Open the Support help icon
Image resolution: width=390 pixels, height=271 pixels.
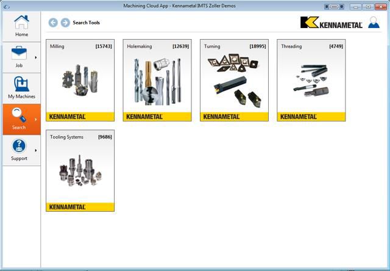tap(19, 146)
